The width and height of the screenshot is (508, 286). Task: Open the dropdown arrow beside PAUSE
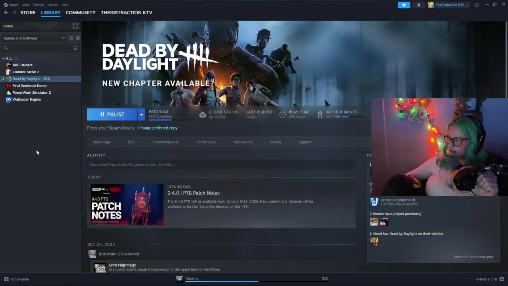[x=141, y=114]
